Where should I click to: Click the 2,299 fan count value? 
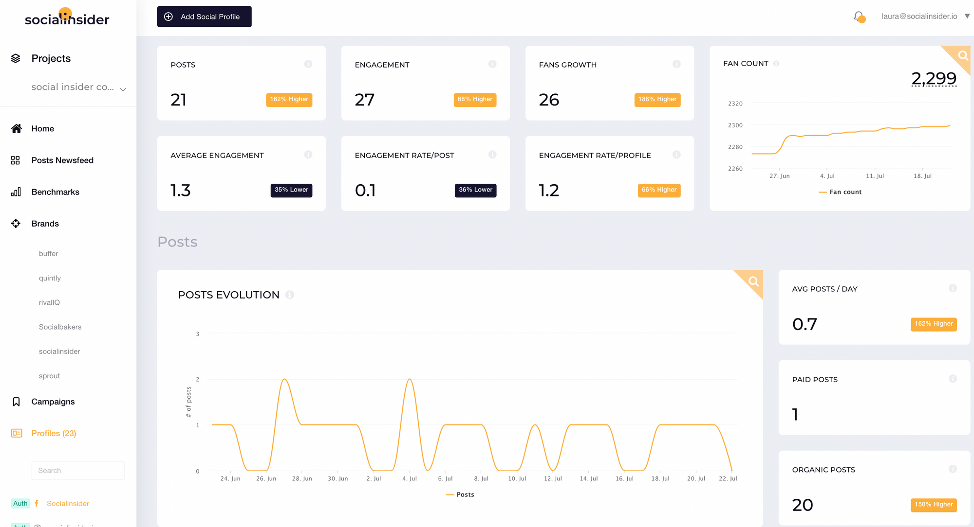tap(934, 78)
